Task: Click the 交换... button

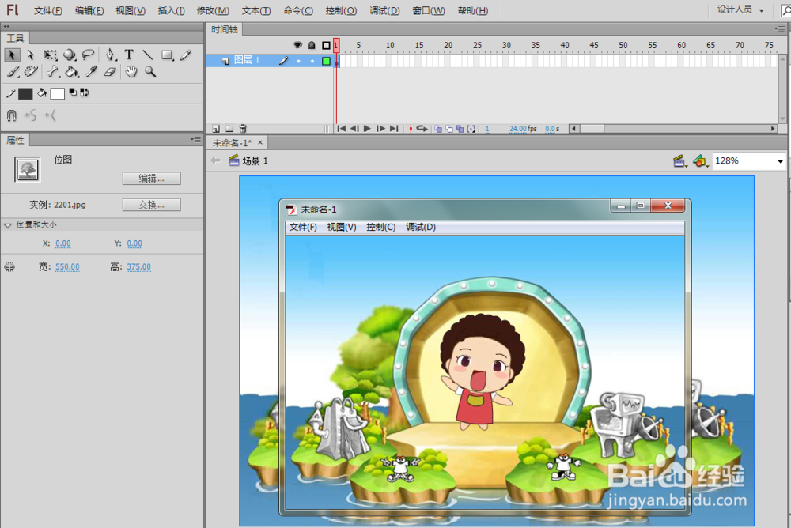Action: [151, 205]
